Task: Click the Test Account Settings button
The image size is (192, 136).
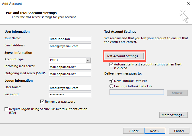Action: click(x=124, y=56)
